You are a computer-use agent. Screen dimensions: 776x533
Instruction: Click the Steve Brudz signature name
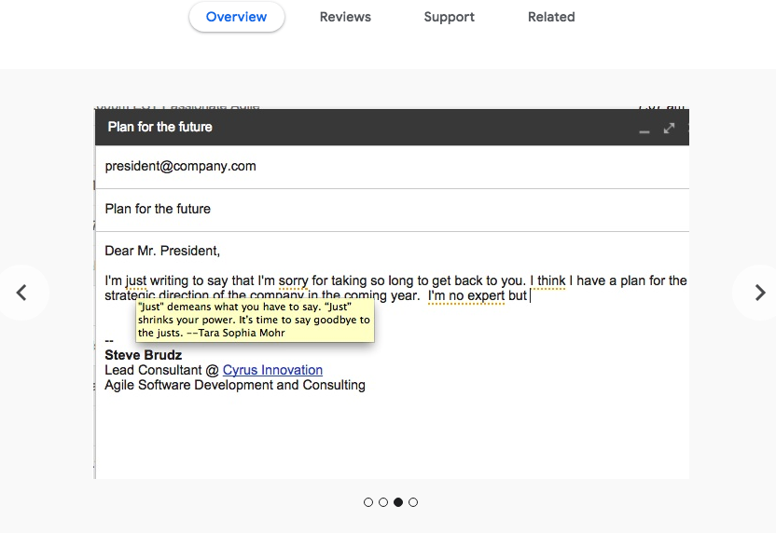144,355
